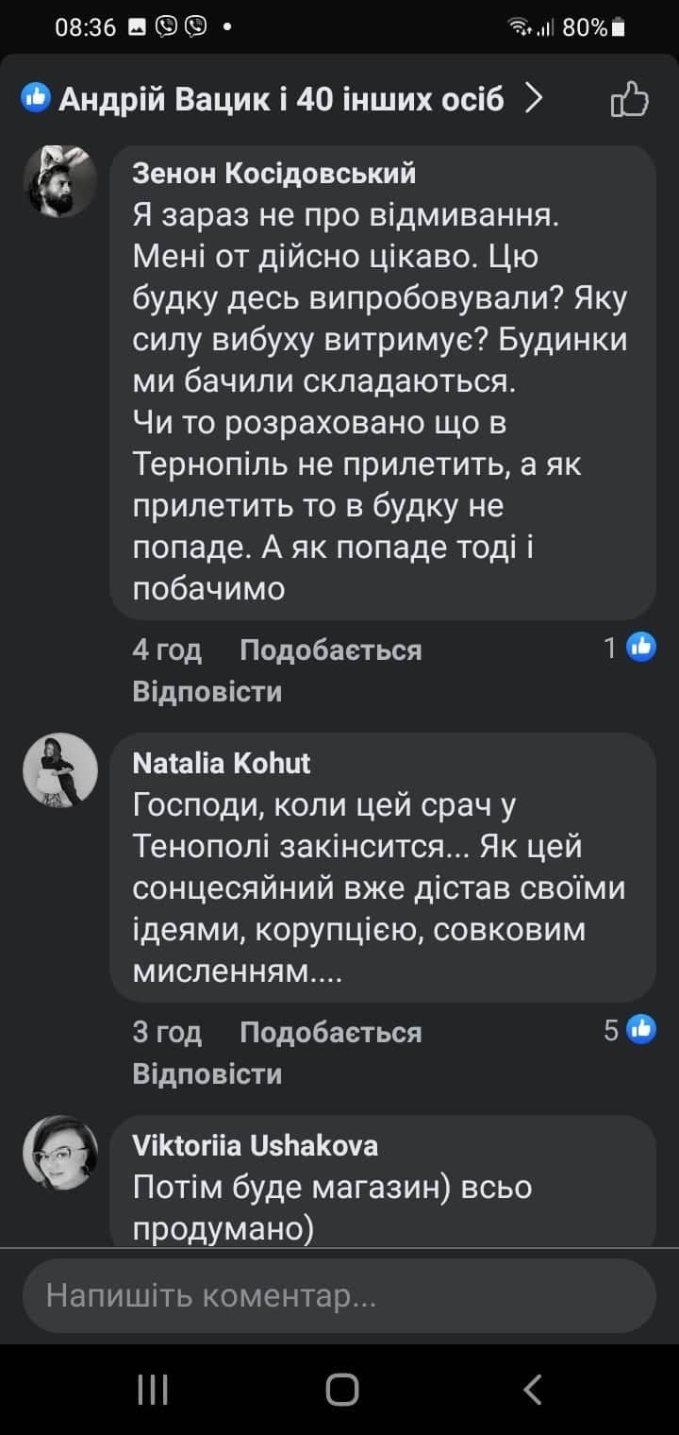This screenshot has height=1435, width=679.
Task: Tap blue like reaction icon beside Андрій Вацик
Action: tap(37, 97)
